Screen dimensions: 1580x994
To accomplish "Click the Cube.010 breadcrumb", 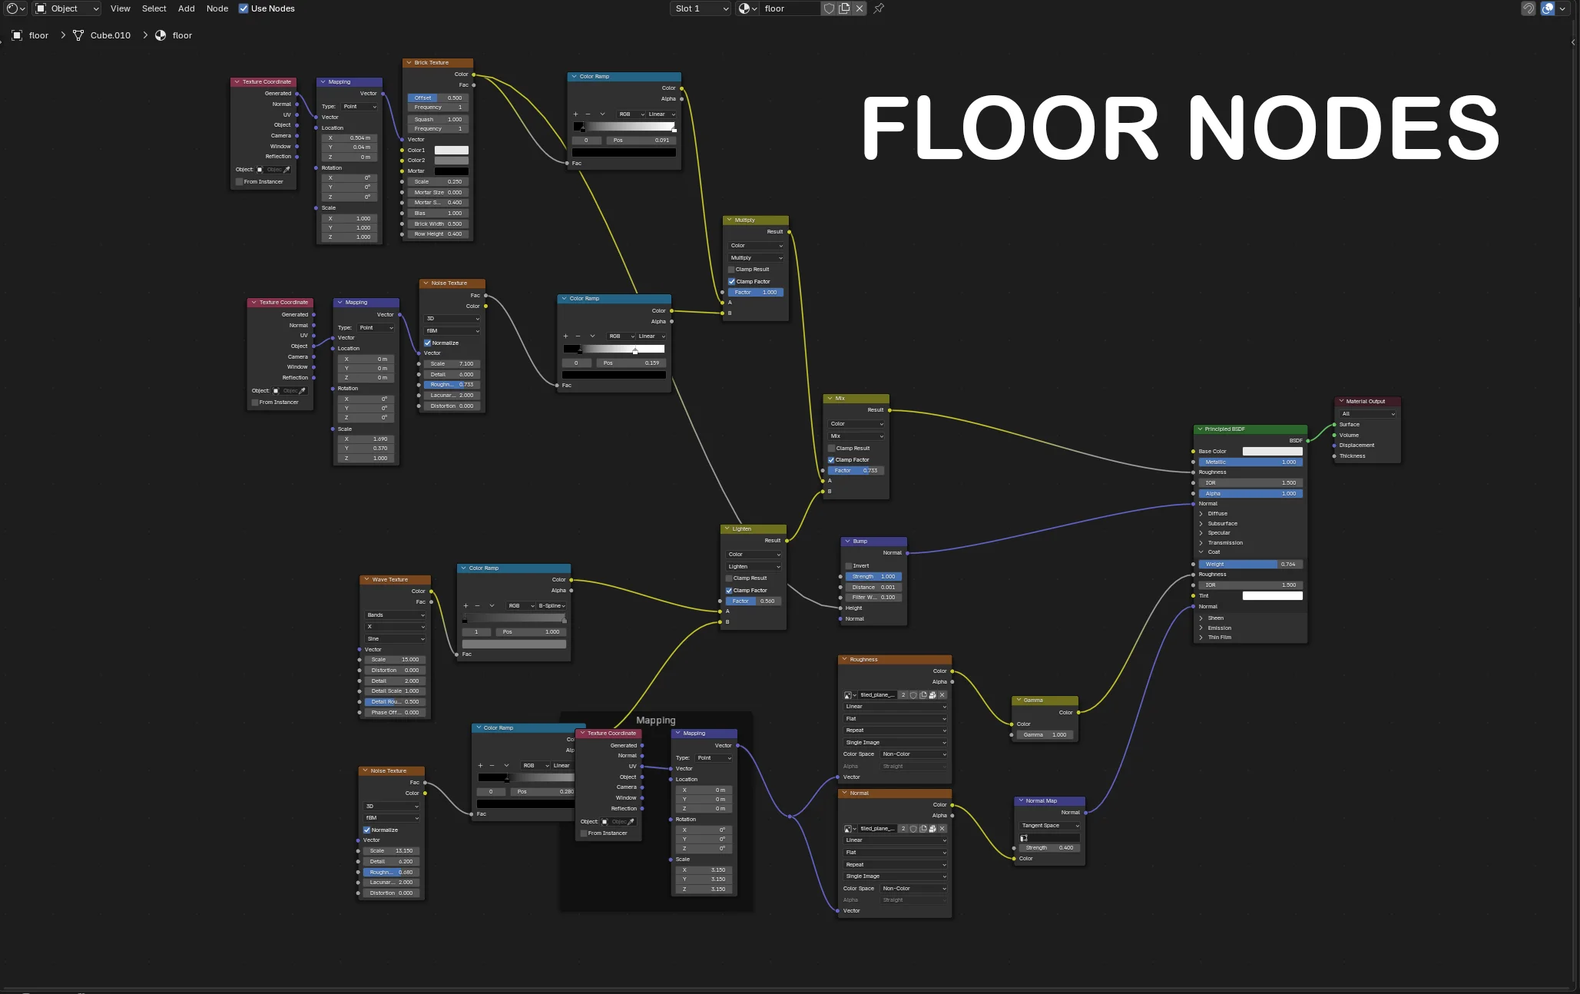I will [x=110, y=35].
